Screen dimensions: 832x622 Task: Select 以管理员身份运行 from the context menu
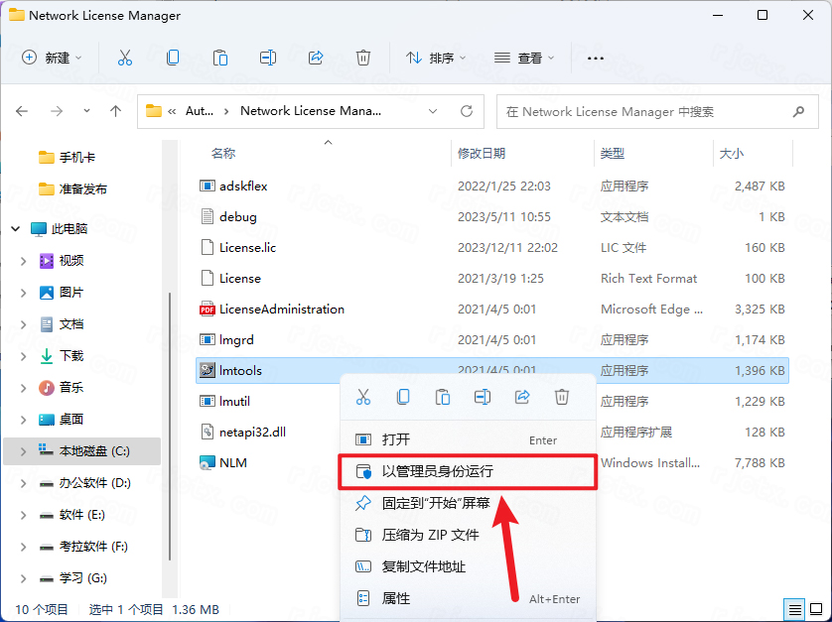(437, 471)
